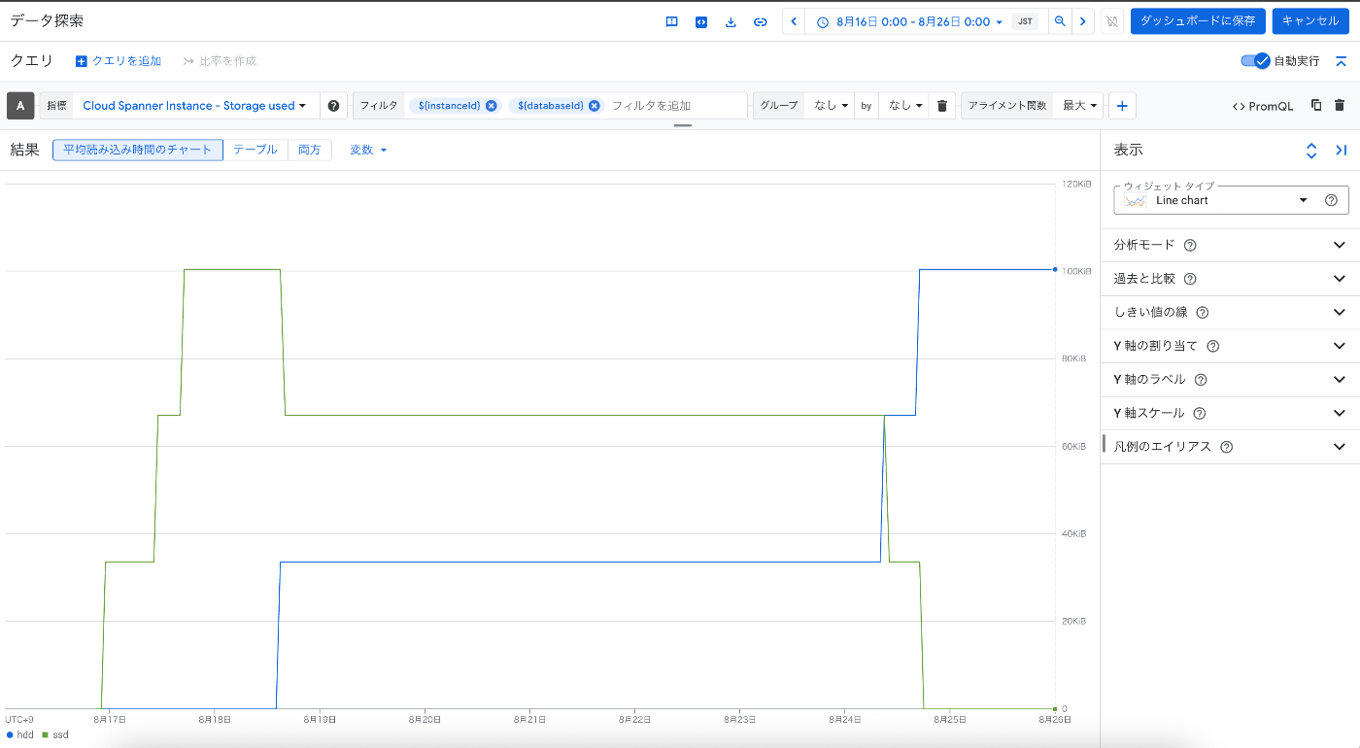Click the query panel drag handle bar
Viewport: 1360px width, 748px height.
pos(683,125)
